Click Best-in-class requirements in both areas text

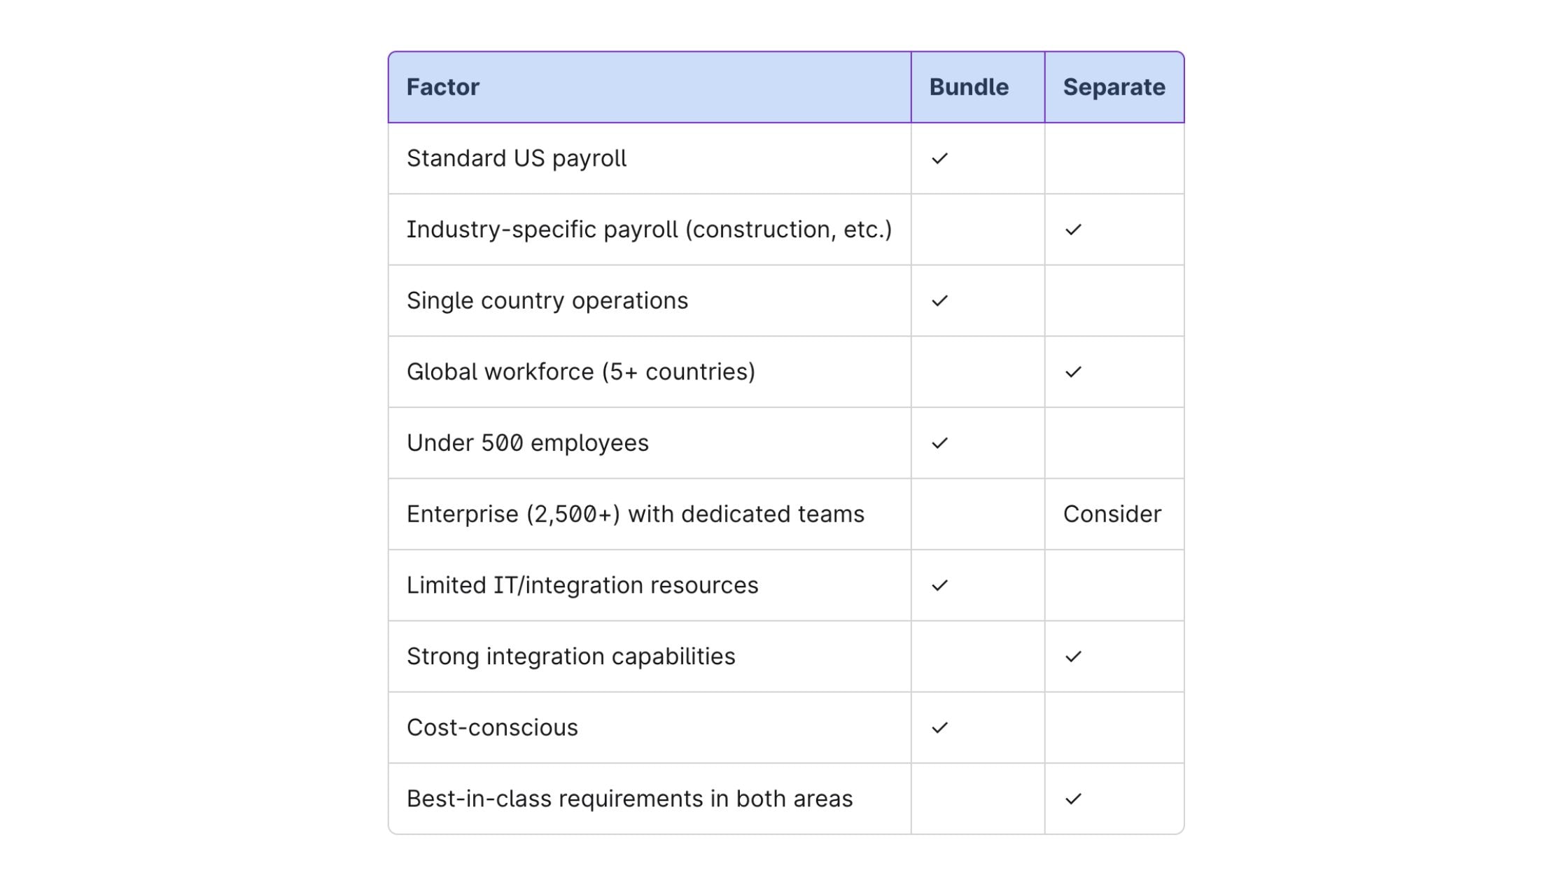click(x=629, y=799)
